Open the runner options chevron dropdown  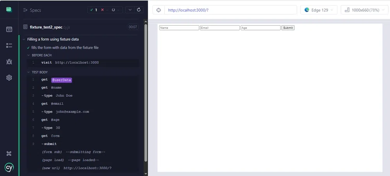click(x=130, y=10)
